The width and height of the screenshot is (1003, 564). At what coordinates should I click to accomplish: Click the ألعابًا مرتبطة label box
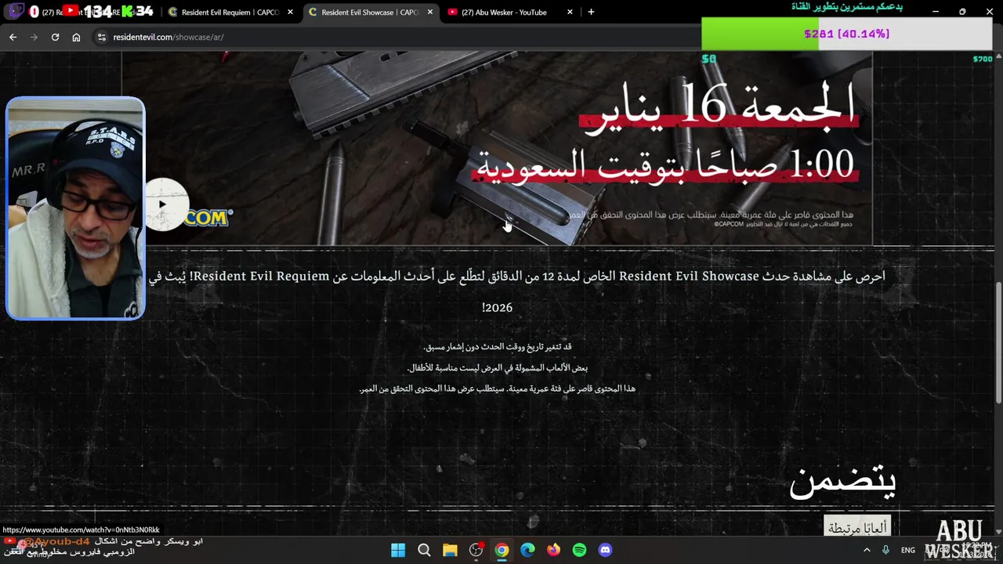858,527
